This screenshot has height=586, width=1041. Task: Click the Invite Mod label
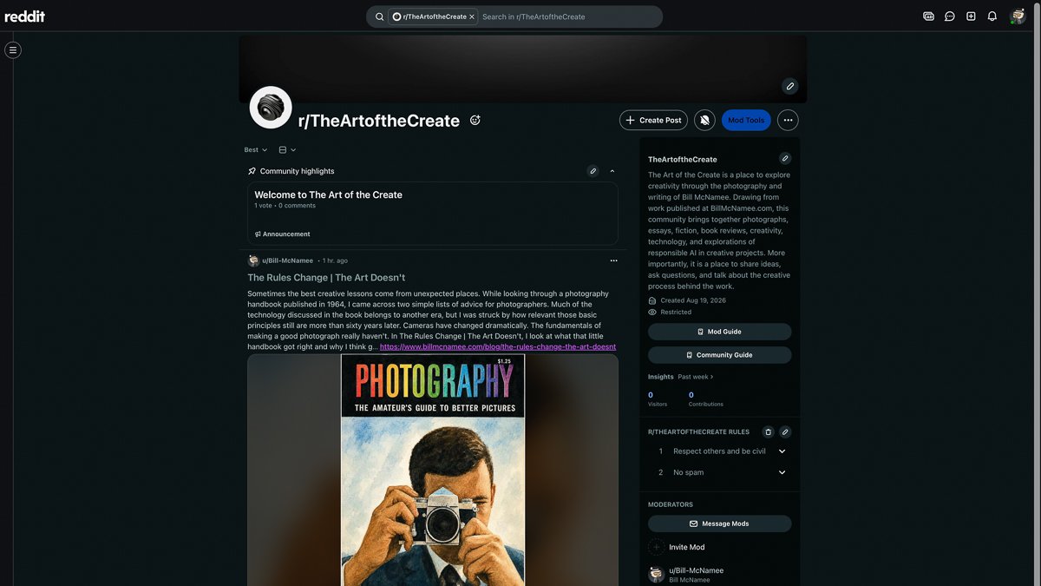[x=687, y=547]
